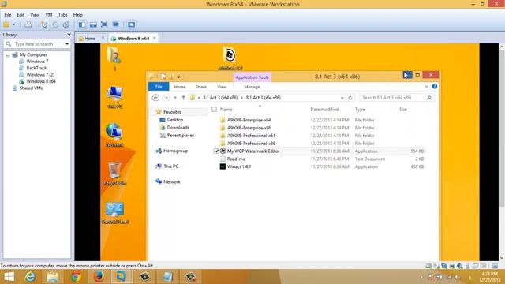
Task: Toggle the thumbnail bar view icon
Action: (93, 24)
